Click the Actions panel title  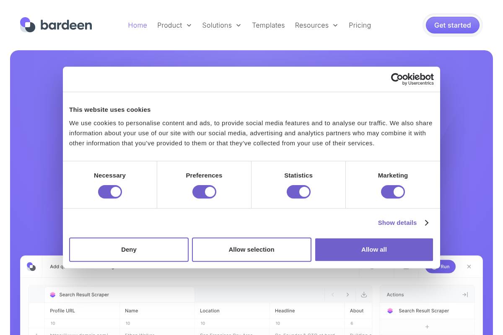395,295
